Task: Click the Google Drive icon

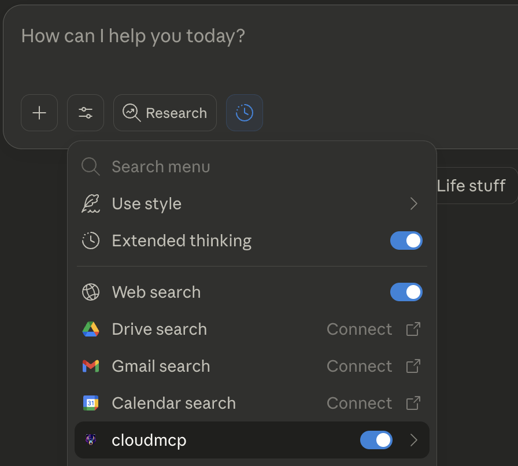Action: click(91, 329)
